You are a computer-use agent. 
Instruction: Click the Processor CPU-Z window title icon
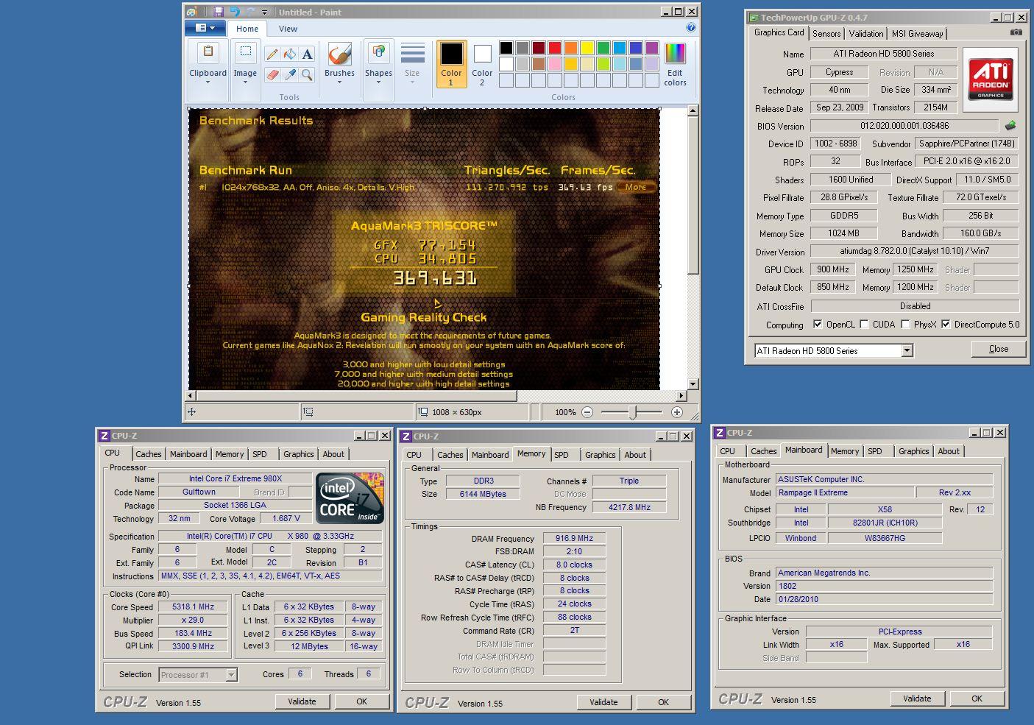pos(105,436)
